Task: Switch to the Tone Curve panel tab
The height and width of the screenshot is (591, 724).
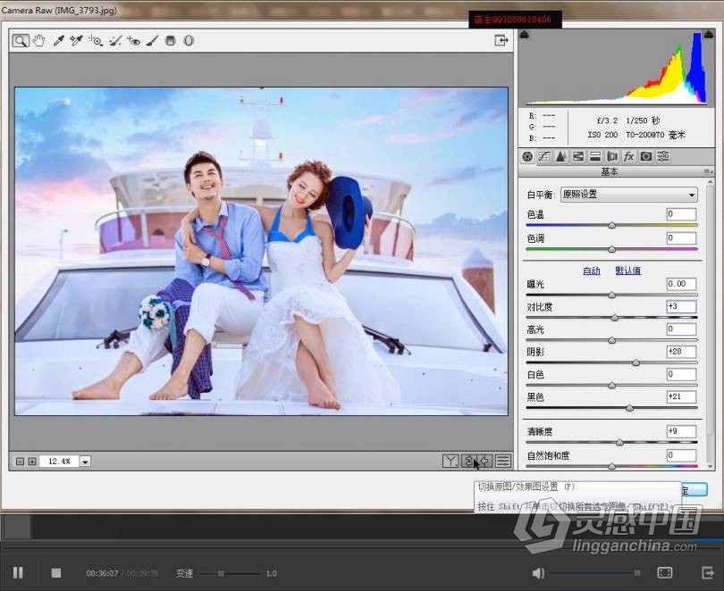Action: (544, 157)
